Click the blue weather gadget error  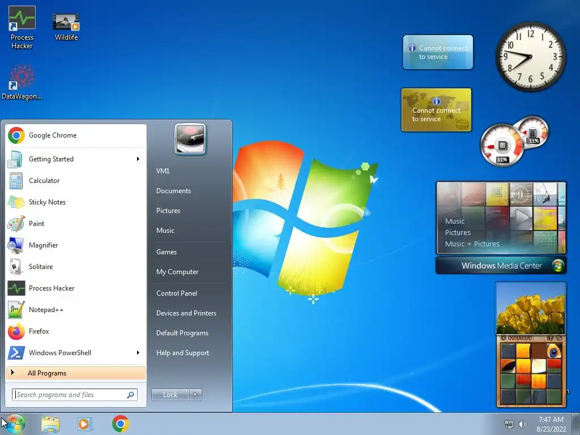[438, 52]
